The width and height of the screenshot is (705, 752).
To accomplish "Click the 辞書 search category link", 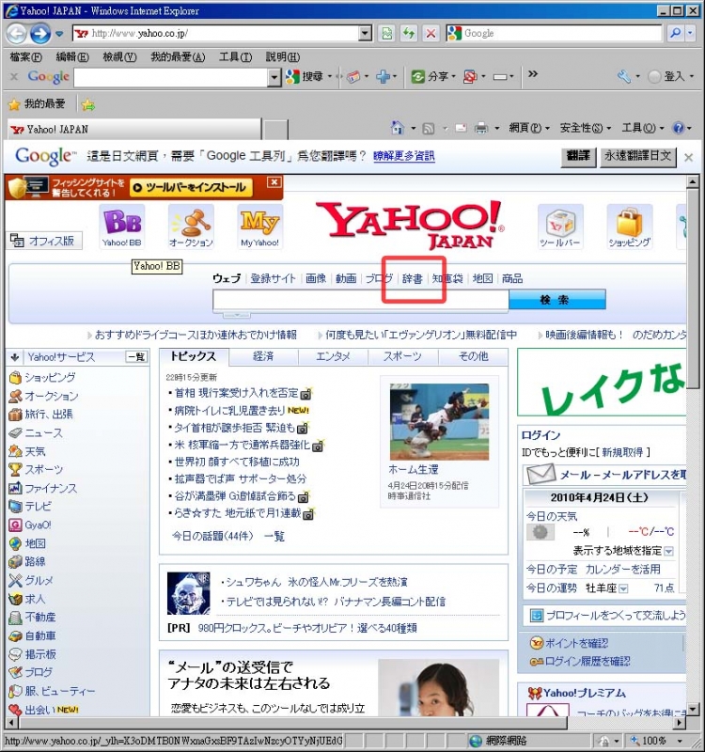I will coord(412,278).
